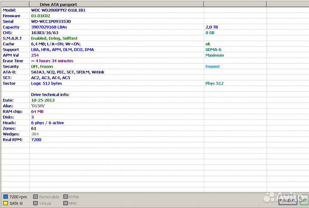Click the Support row label
Screen dimensions: 309x208
coord(11,50)
